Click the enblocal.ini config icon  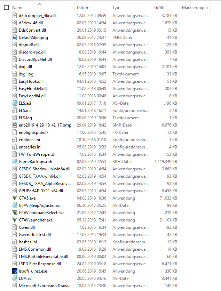[14, 139]
